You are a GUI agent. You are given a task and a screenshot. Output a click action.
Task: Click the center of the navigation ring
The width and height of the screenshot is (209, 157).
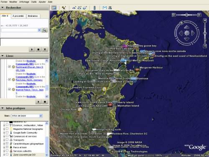point(187,33)
